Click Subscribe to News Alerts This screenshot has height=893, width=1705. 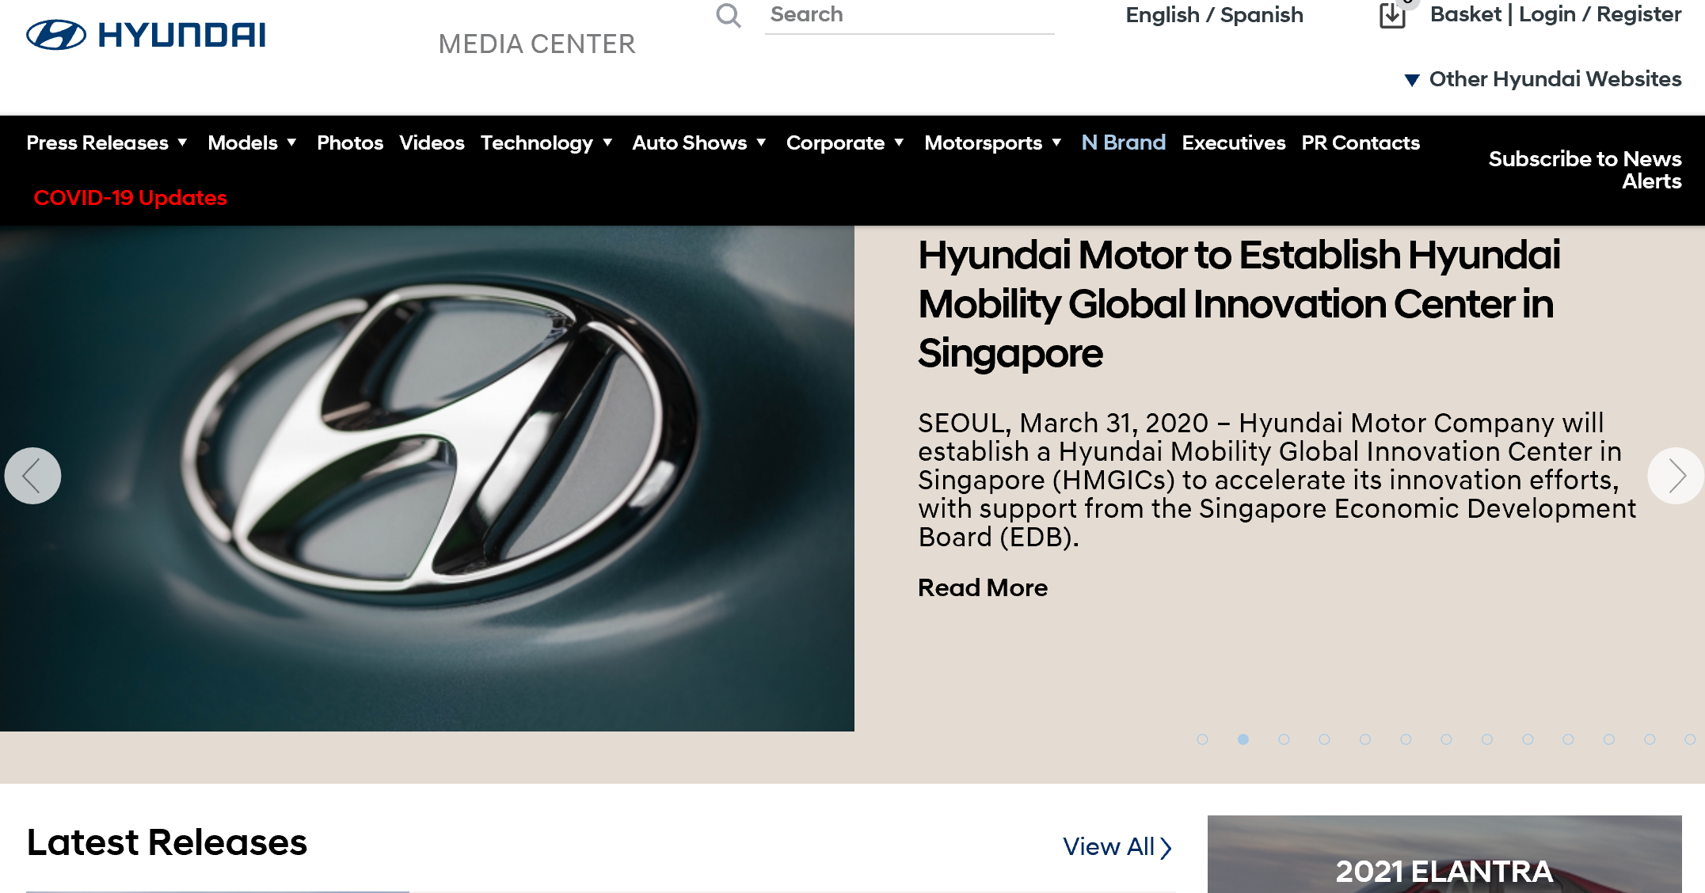click(x=1585, y=169)
